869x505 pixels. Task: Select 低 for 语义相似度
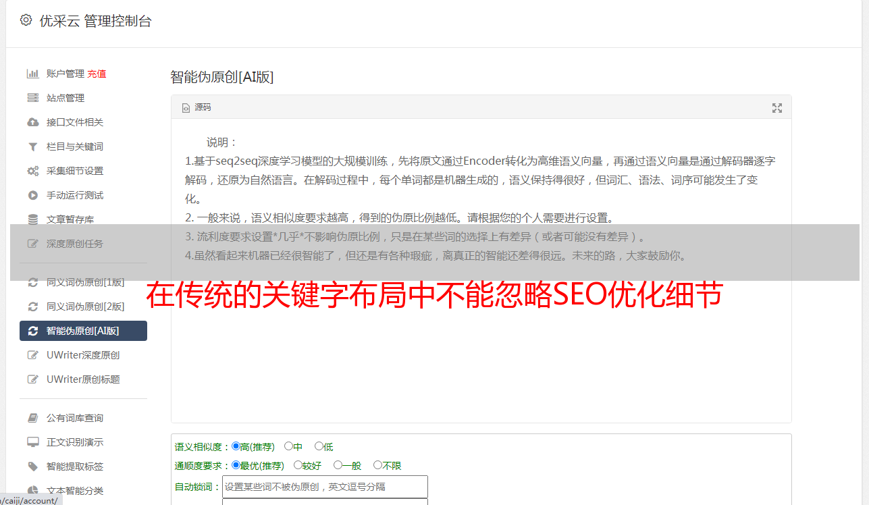coord(319,446)
